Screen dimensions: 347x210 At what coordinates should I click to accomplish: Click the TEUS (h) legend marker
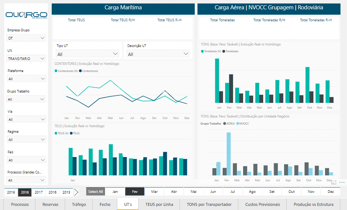56,133
